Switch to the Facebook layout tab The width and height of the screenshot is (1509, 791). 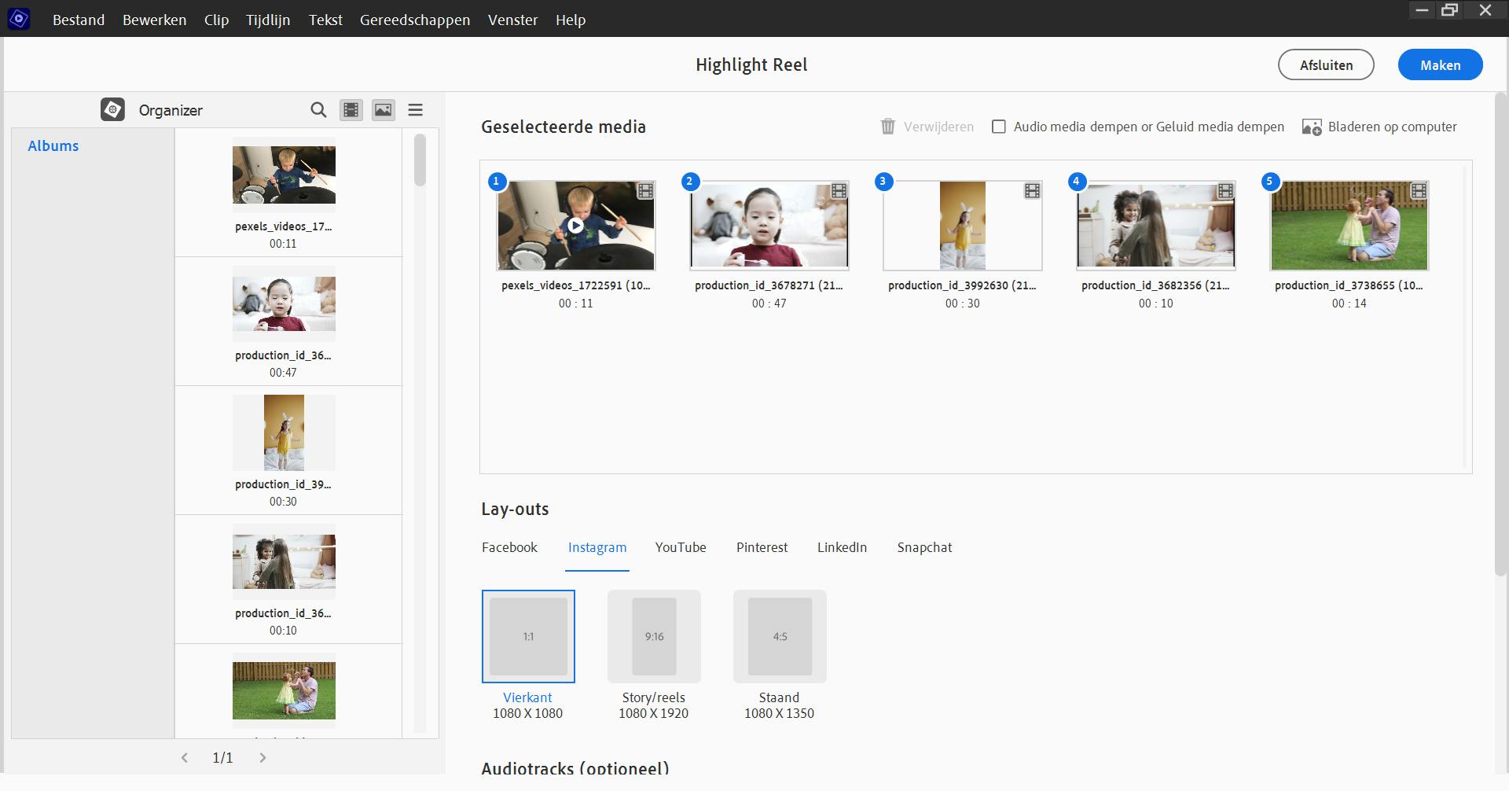click(509, 547)
